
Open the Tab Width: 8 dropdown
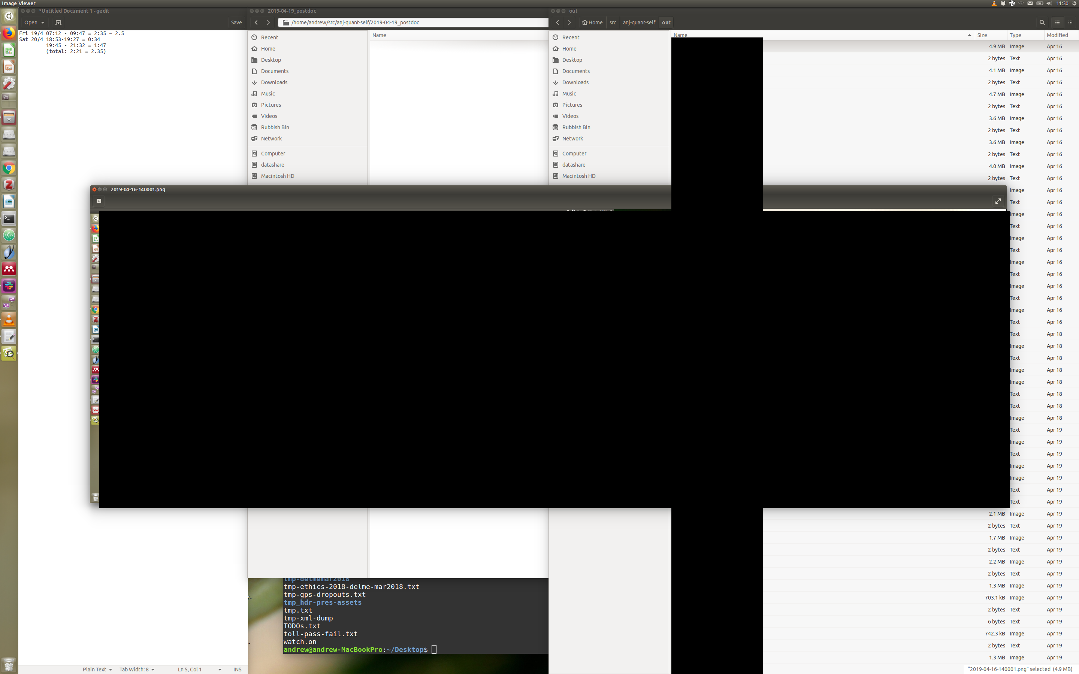[x=136, y=669]
